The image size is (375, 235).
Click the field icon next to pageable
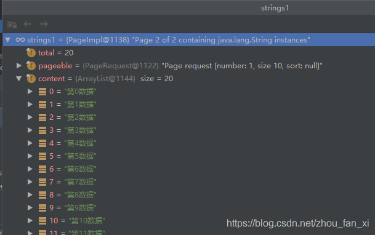pyautogui.click(x=31, y=65)
